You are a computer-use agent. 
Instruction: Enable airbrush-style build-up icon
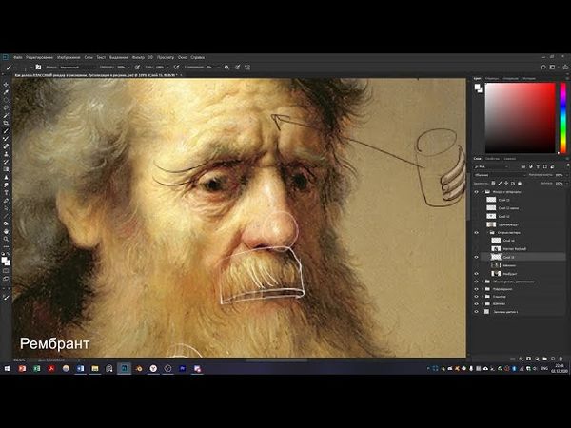coord(177,68)
